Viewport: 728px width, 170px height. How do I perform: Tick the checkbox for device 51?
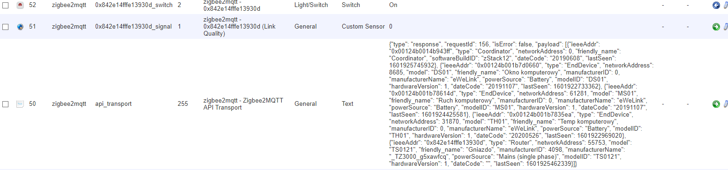pyautogui.click(x=6, y=27)
